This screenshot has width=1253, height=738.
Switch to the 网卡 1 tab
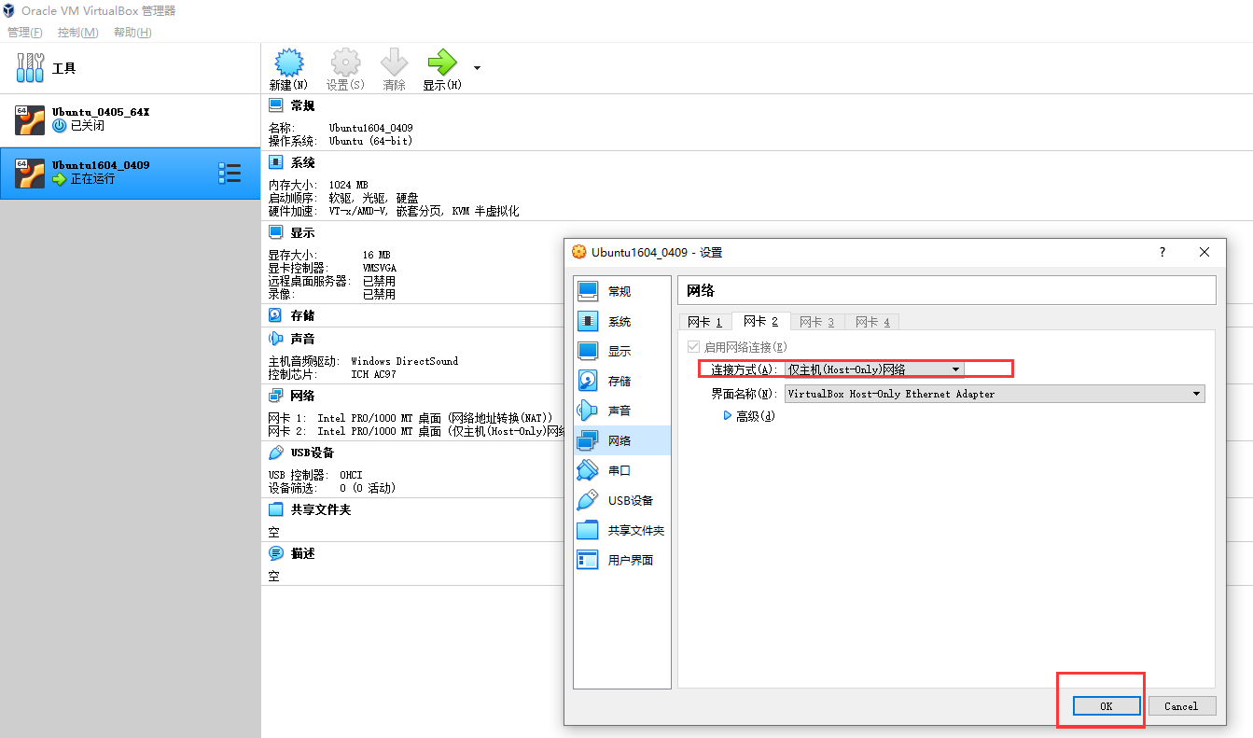point(704,322)
